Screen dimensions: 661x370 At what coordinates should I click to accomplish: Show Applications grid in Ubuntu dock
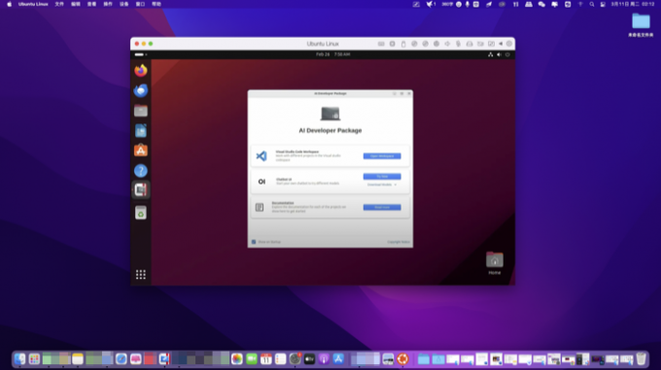[141, 275]
